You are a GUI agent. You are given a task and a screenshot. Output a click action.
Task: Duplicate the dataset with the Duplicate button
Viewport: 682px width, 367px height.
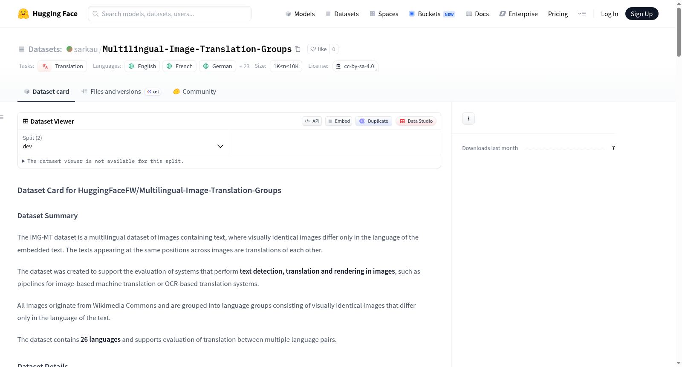click(x=374, y=121)
